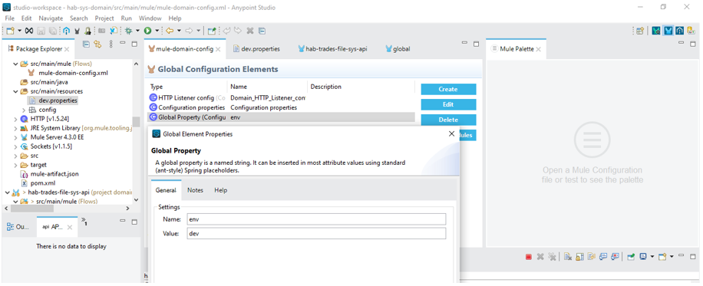The height and width of the screenshot is (286, 703).
Task: Expand the HTTP [v1.5.24] library node
Action: point(15,119)
